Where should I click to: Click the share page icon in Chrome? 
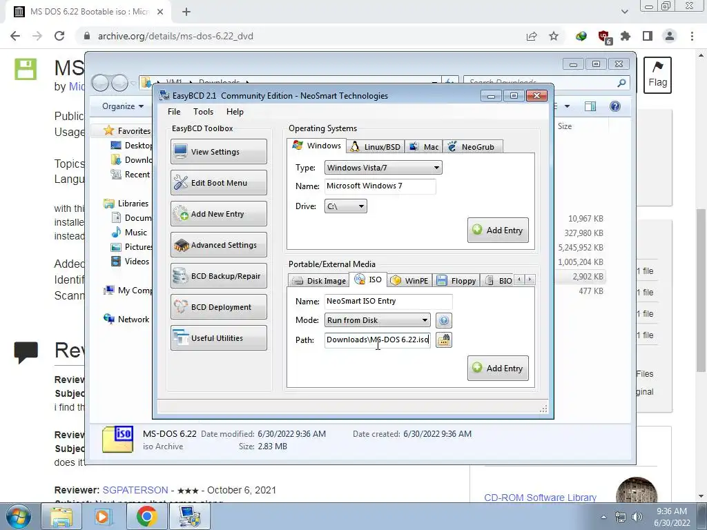point(532,36)
